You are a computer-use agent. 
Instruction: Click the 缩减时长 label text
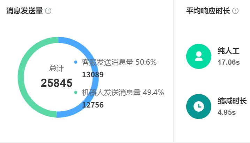click(232, 101)
